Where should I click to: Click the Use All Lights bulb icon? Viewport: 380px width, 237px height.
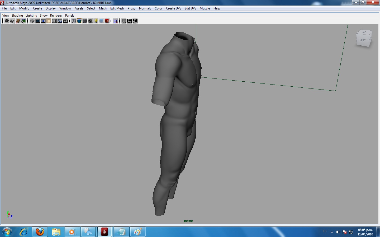(96, 21)
